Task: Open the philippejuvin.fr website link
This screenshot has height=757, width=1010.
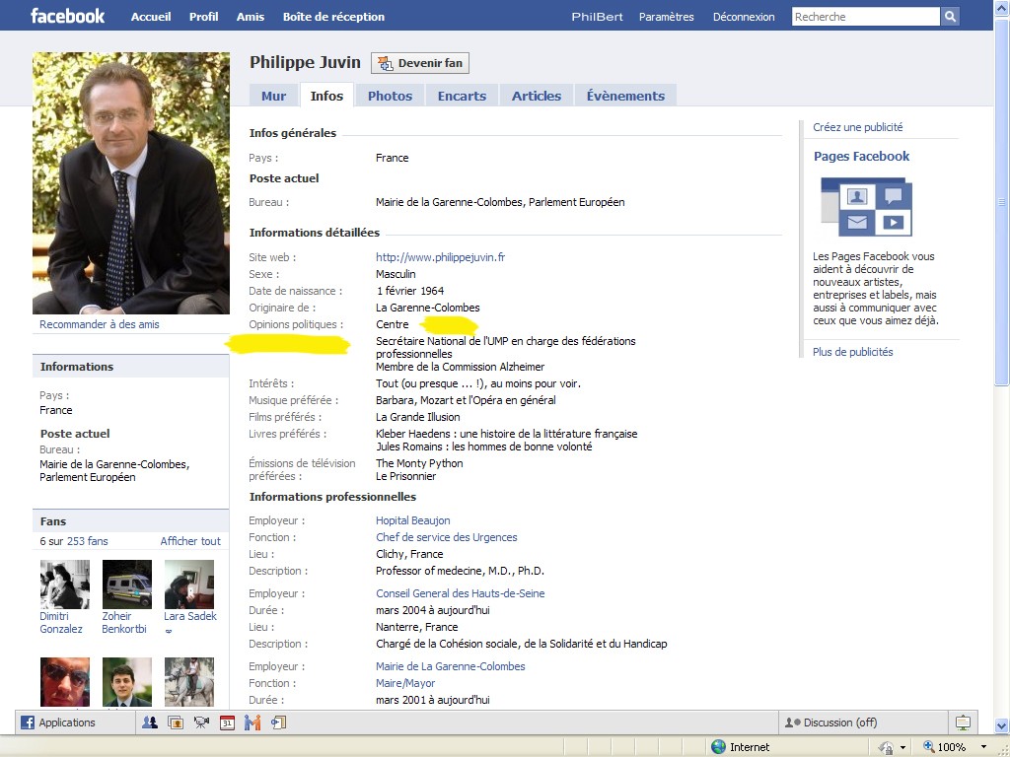Action: 441,257
